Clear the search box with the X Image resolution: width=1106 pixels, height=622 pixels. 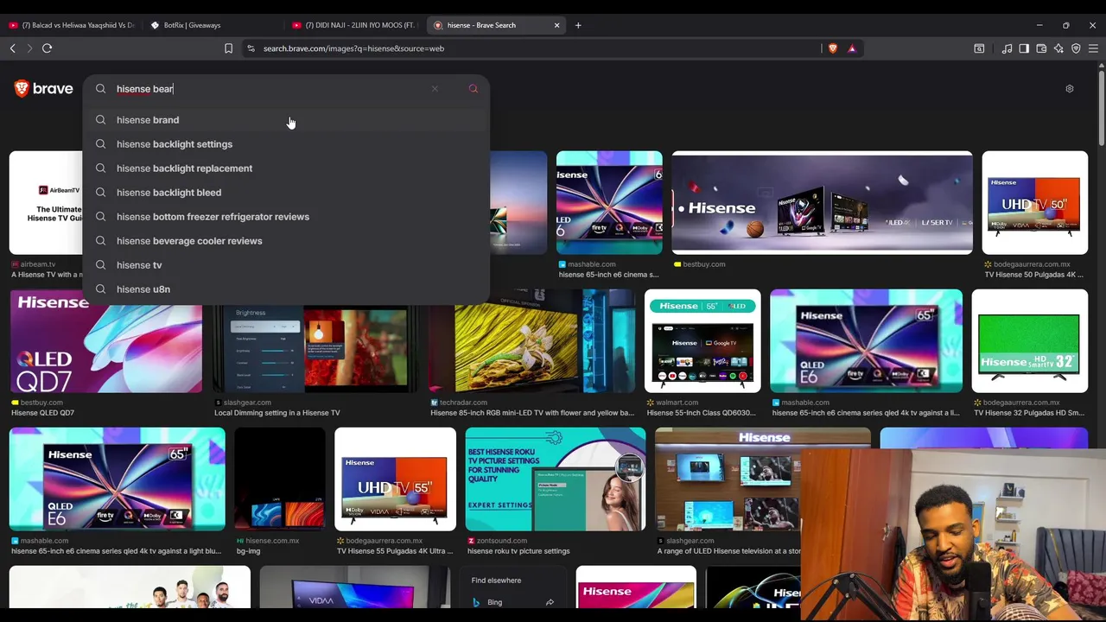point(435,88)
